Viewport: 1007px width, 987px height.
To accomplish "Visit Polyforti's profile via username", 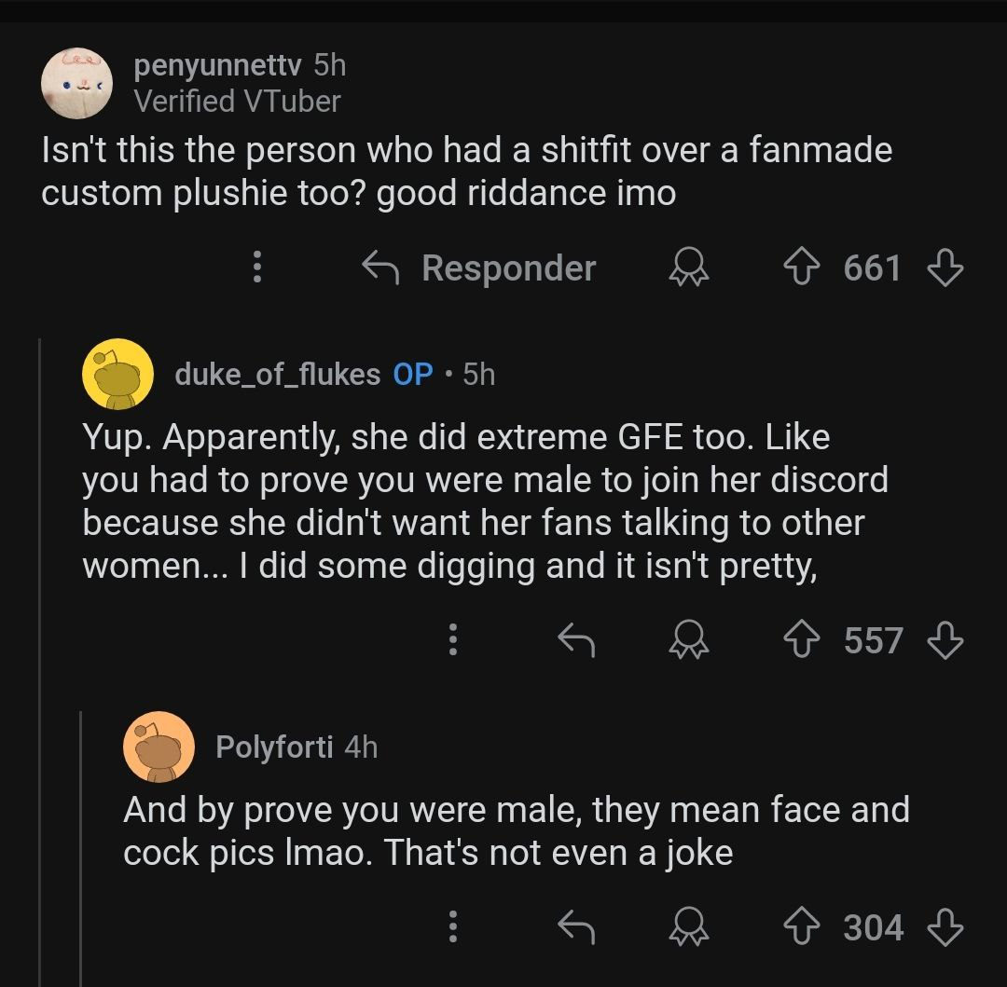I will click(274, 747).
